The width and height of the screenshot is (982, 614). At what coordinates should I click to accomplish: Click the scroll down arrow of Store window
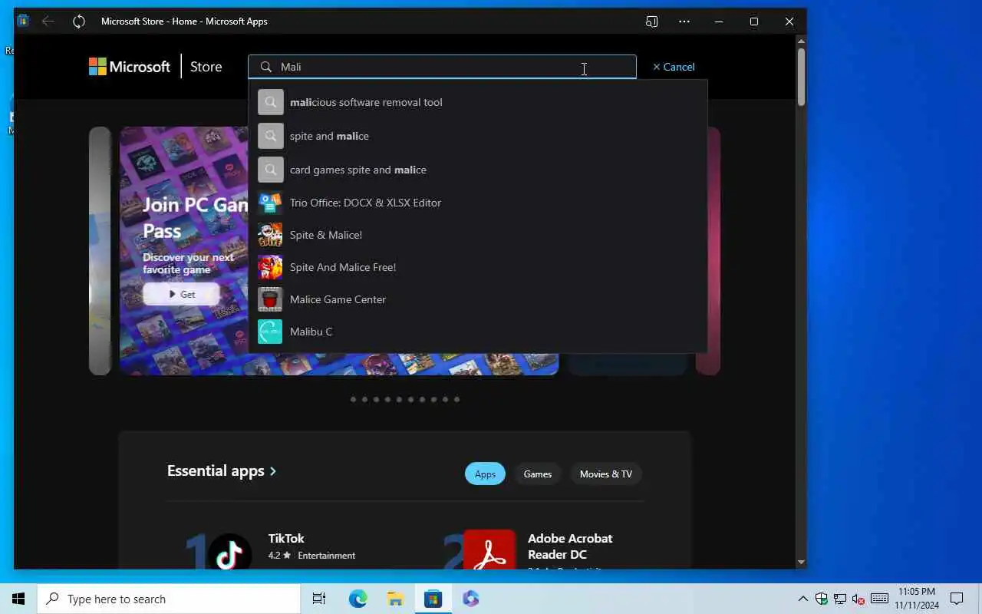[x=801, y=562]
